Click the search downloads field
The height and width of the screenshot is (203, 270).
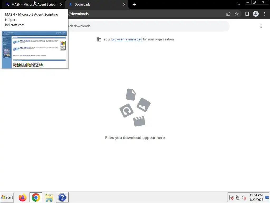pos(148,26)
